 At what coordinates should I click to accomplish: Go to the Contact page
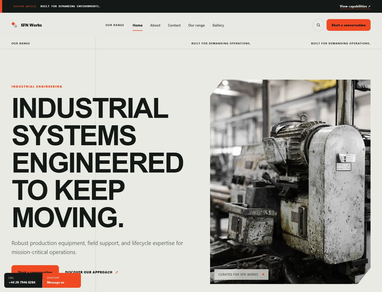(x=174, y=25)
